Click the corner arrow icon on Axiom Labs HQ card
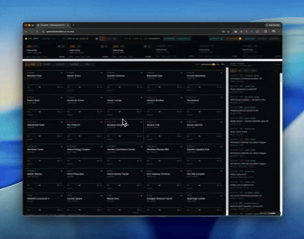 (222, 121)
